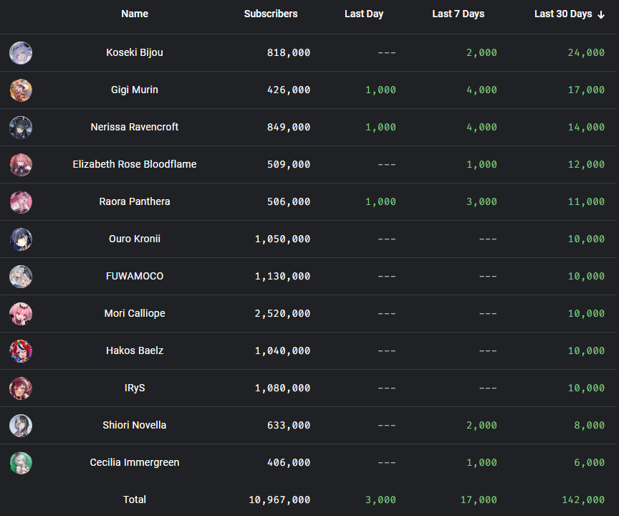Click Hakos Baelz's avatar icon
This screenshot has width=619, height=516.
21,351
